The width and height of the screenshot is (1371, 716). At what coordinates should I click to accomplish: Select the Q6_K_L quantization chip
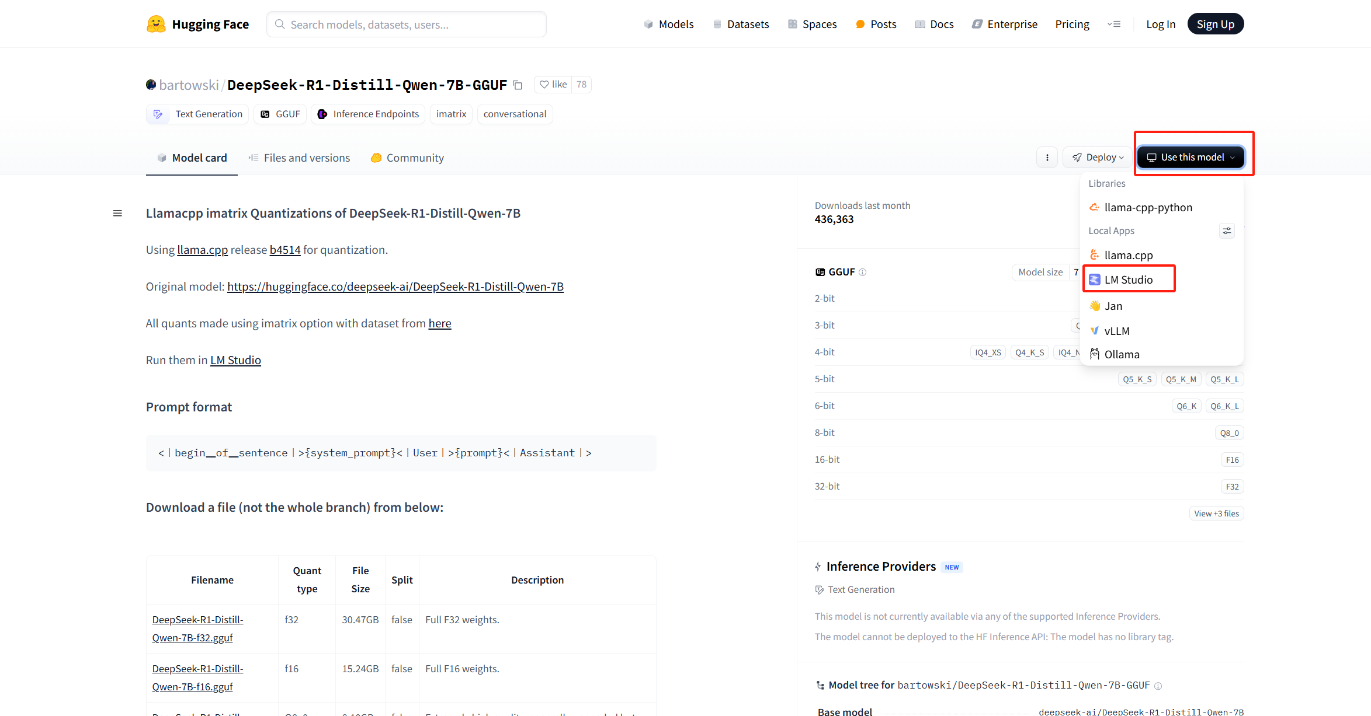(x=1224, y=406)
